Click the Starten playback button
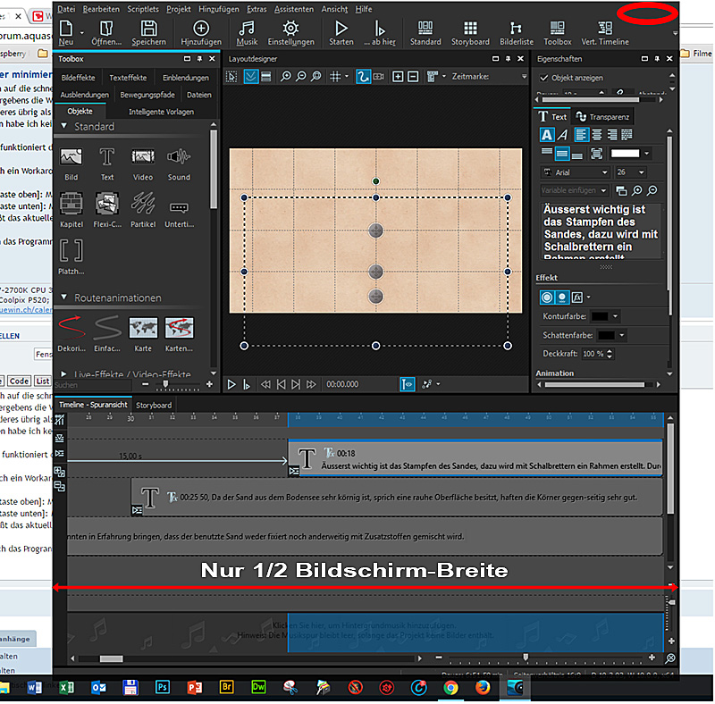Viewport: 715px width, 704px height. [x=341, y=33]
